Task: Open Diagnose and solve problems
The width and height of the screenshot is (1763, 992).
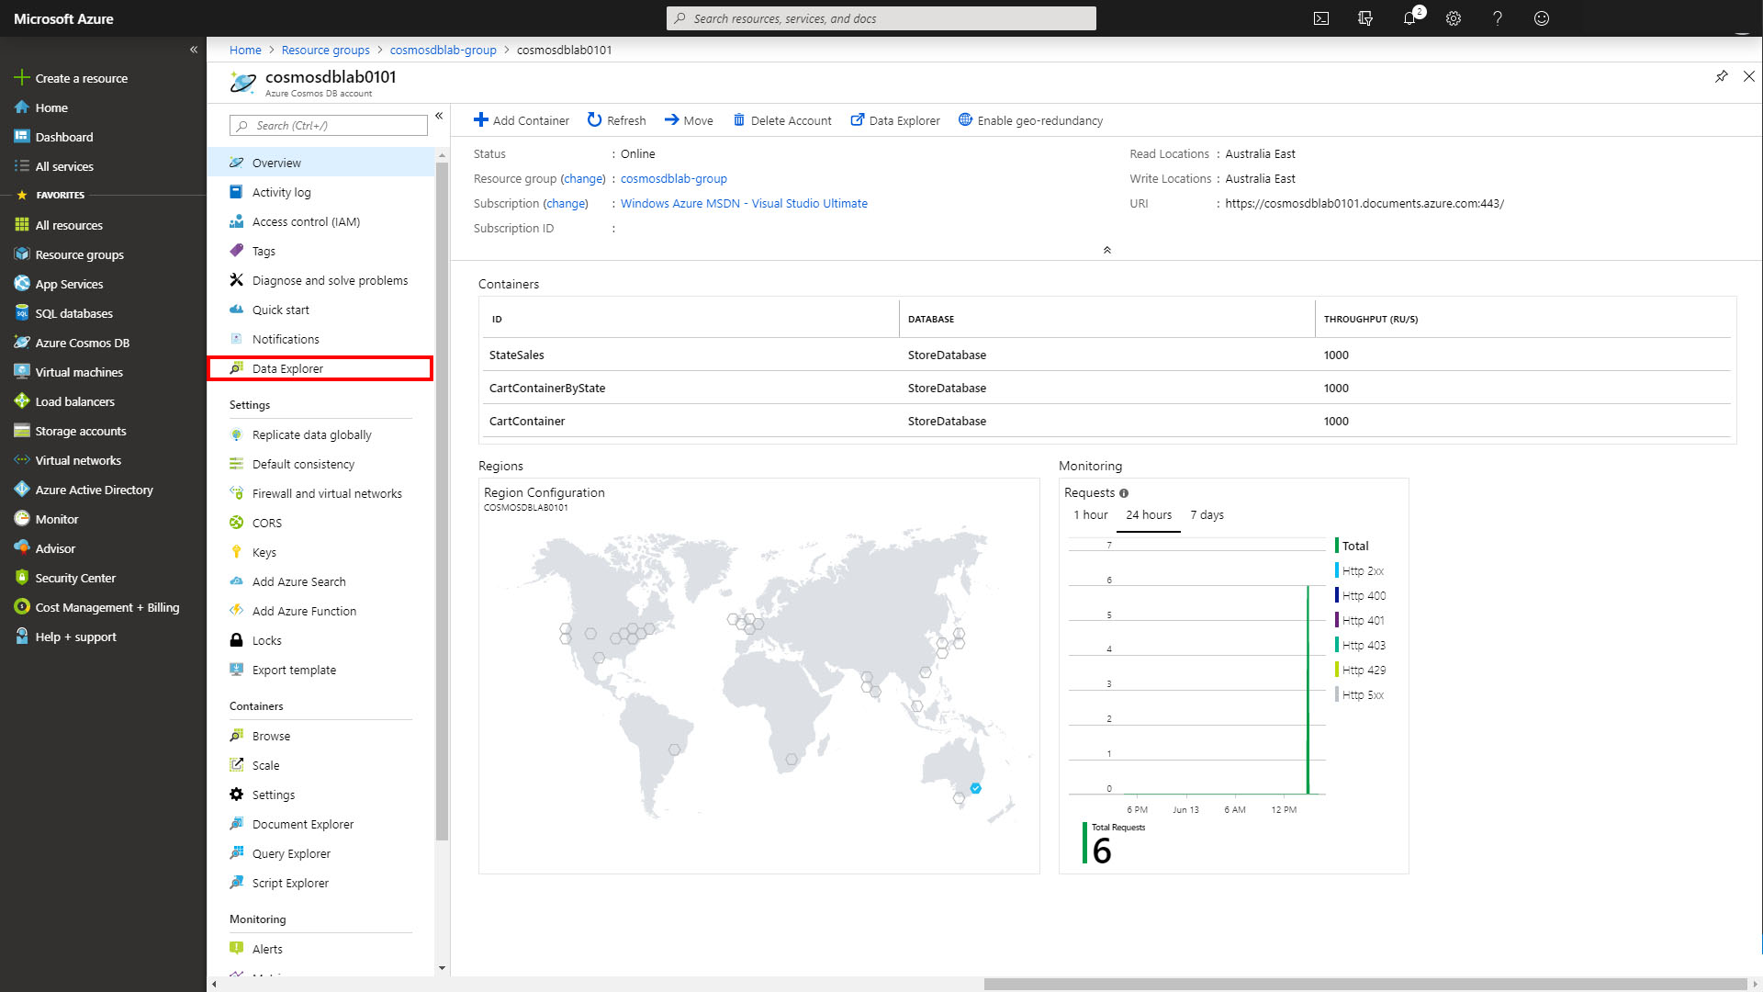Action: (320, 280)
